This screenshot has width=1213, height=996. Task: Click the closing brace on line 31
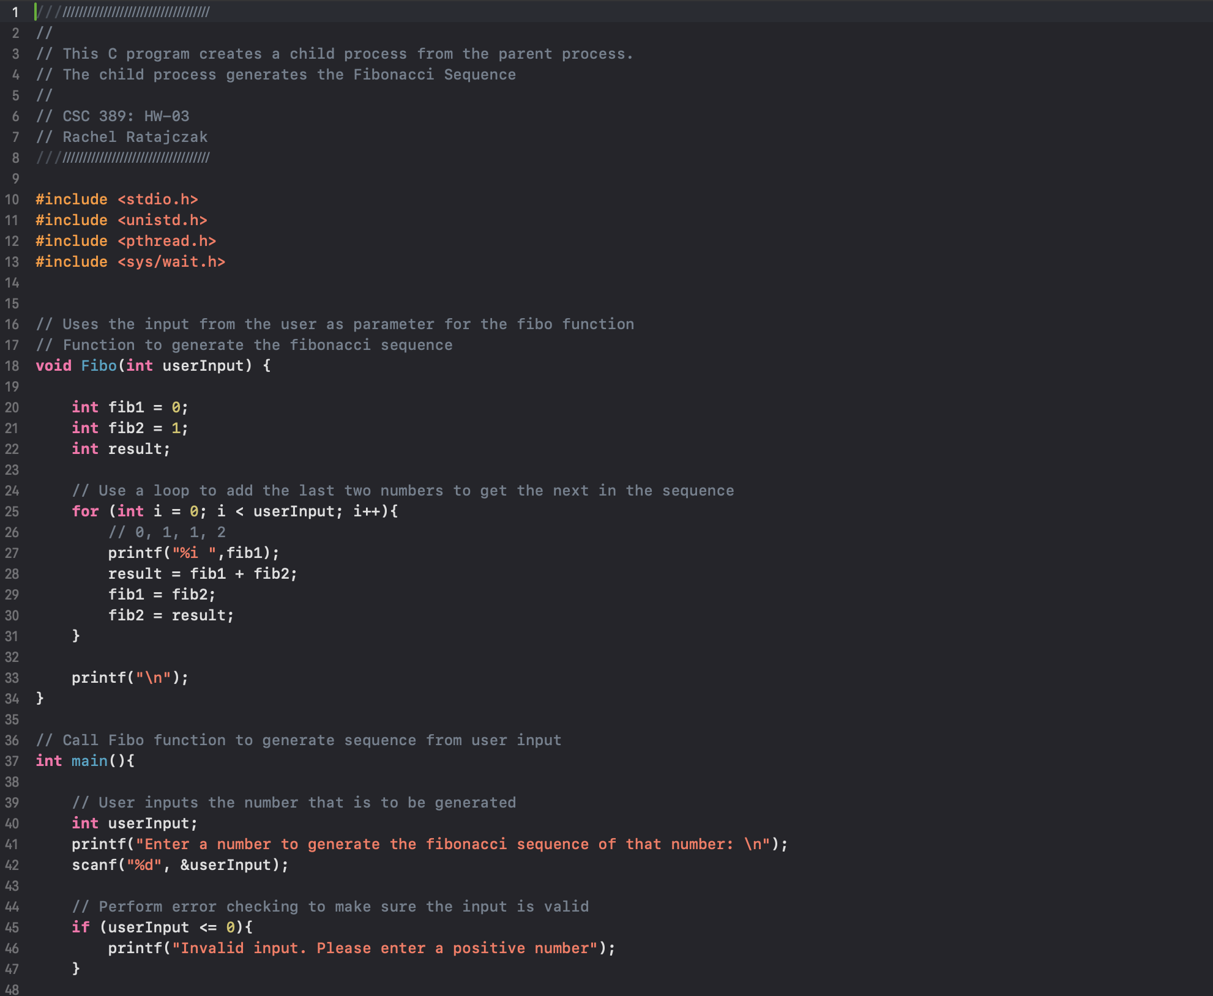[x=76, y=636]
